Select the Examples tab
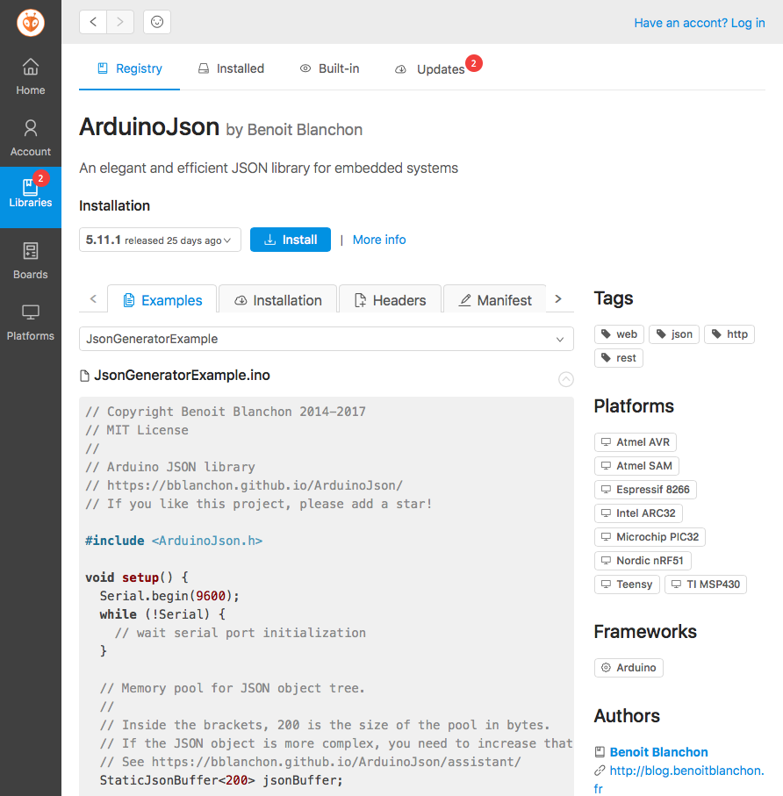Screen dimensions: 783x796 click(162, 300)
